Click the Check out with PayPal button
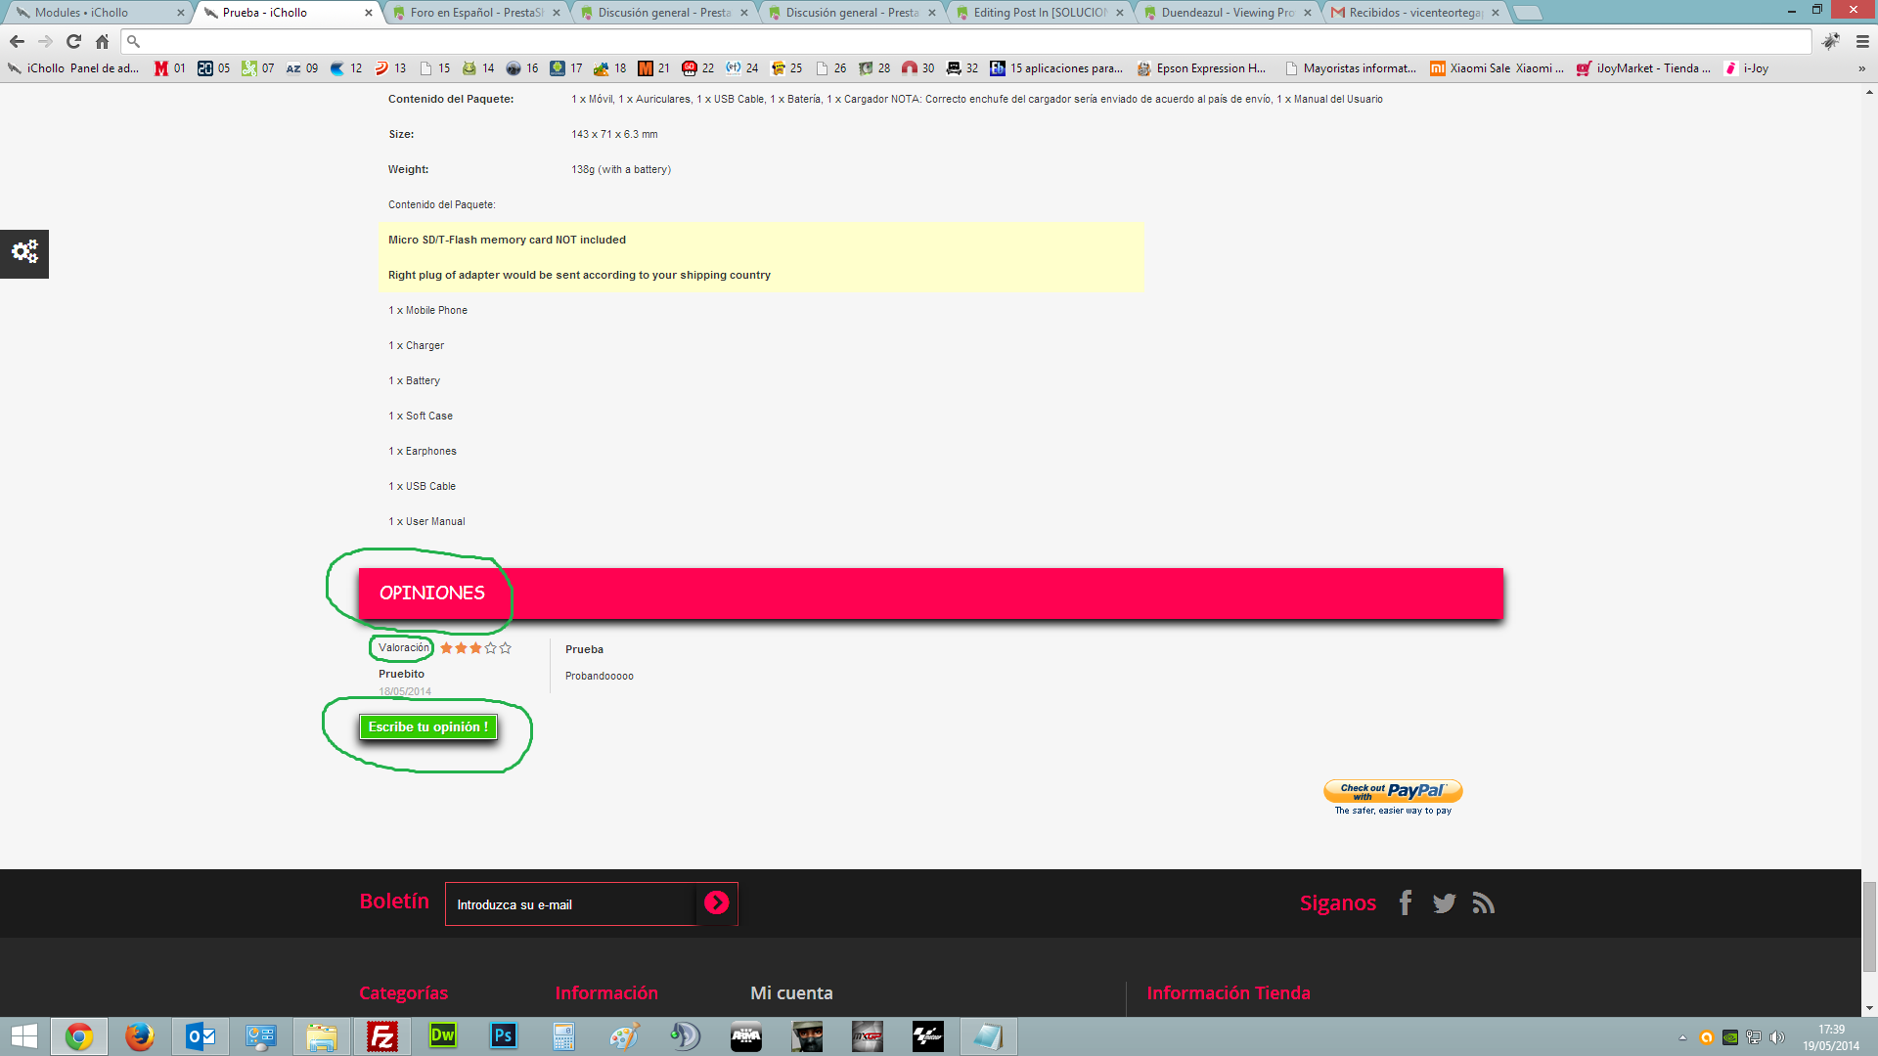This screenshot has width=1878, height=1056. coord(1393,790)
